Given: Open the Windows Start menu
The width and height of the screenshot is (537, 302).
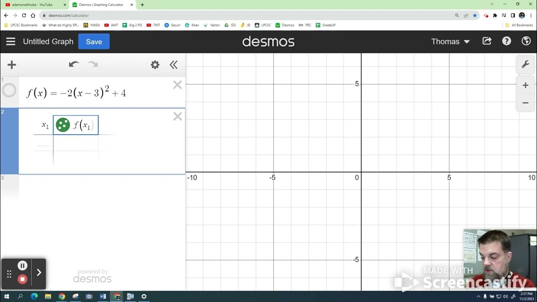Looking at the screenshot, I should pyautogui.click(x=7, y=296).
